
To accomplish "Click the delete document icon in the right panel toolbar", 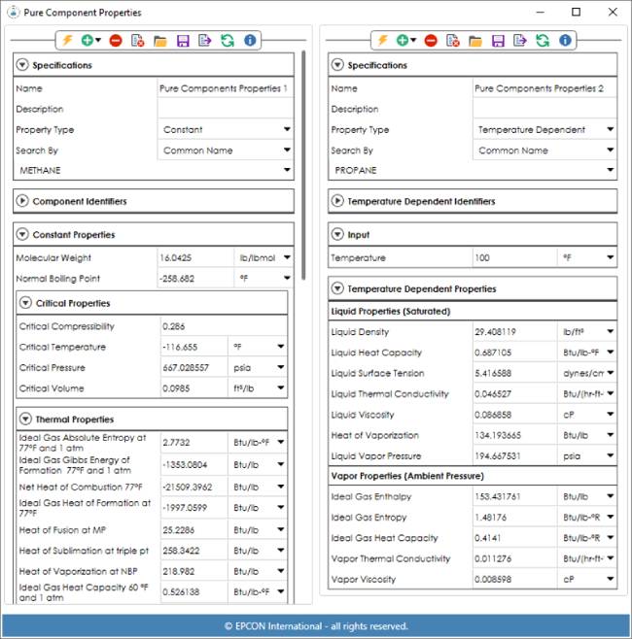I will tap(453, 41).
